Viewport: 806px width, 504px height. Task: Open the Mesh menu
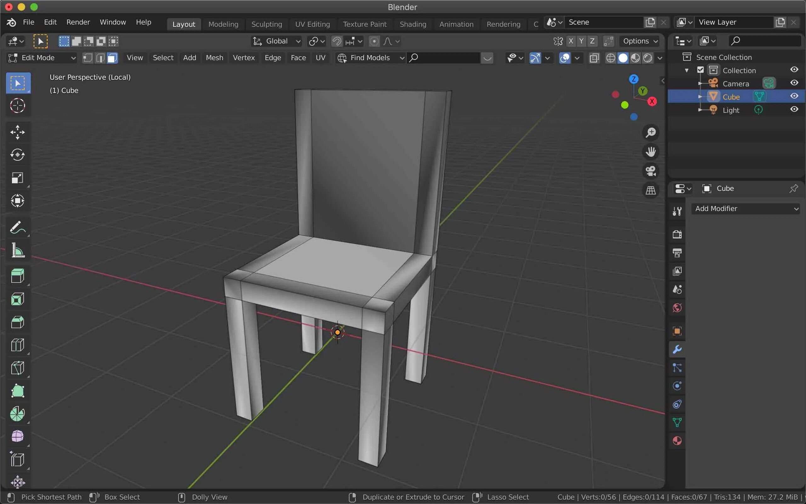[214, 58]
